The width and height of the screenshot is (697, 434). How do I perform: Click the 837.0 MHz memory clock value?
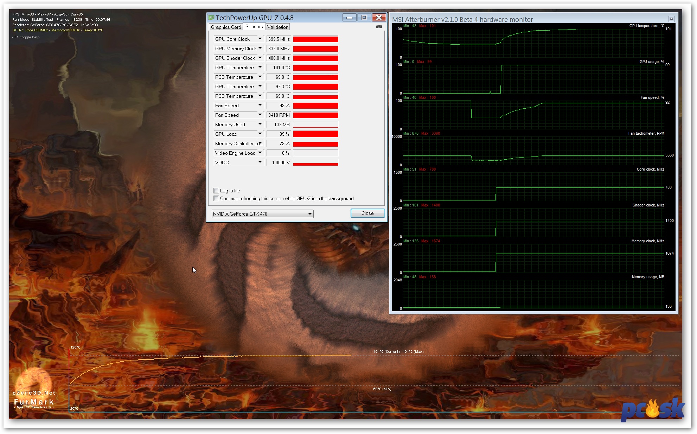(x=279, y=49)
